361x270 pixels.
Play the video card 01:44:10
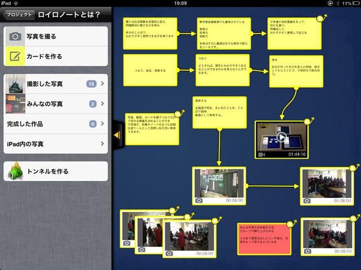(x=281, y=137)
